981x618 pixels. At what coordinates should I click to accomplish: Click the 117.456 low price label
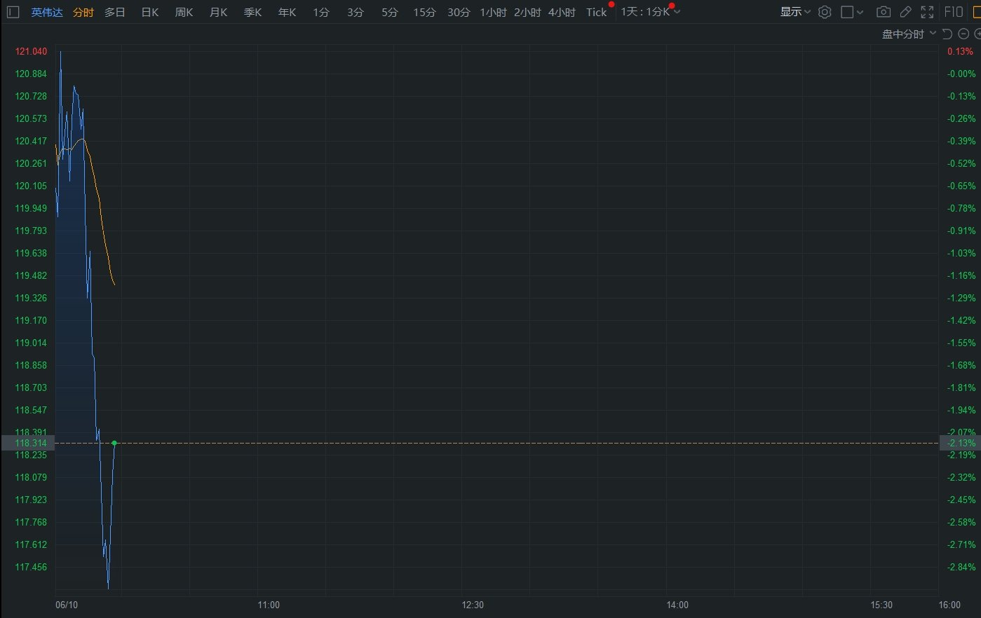pyautogui.click(x=31, y=567)
